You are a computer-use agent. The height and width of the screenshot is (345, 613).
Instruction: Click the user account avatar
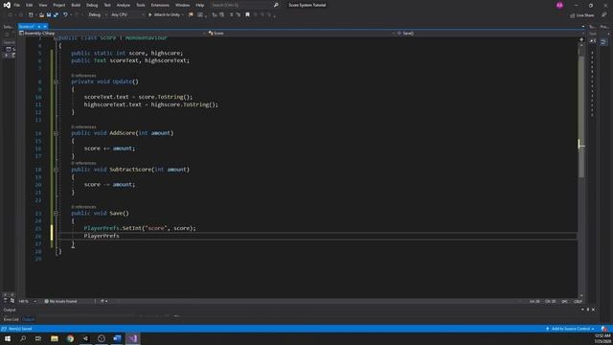click(x=559, y=5)
